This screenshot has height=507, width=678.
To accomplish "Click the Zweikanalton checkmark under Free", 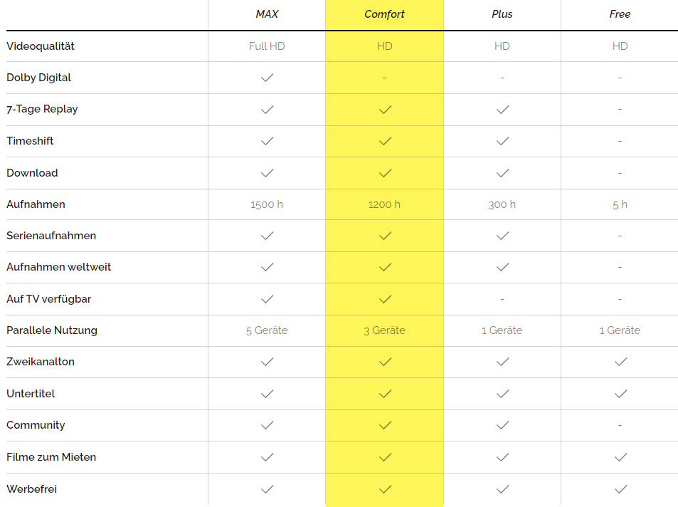I will (x=620, y=362).
